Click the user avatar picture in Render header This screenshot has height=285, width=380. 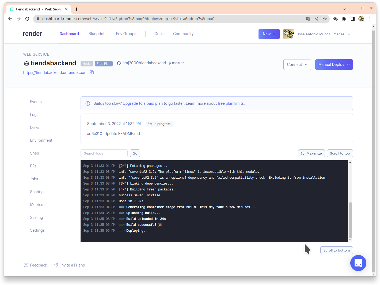click(x=289, y=34)
